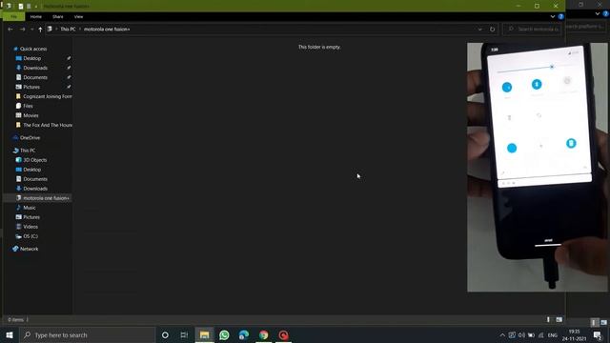This screenshot has height=343, width=610.
Task: Click the pin icon next to Desktop
Action: pyautogui.click(x=69, y=58)
